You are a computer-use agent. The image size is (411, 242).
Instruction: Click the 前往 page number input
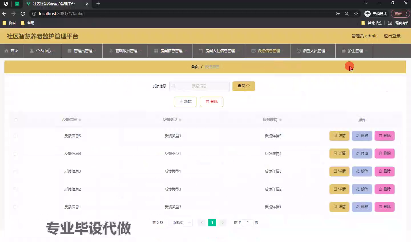(x=247, y=223)
